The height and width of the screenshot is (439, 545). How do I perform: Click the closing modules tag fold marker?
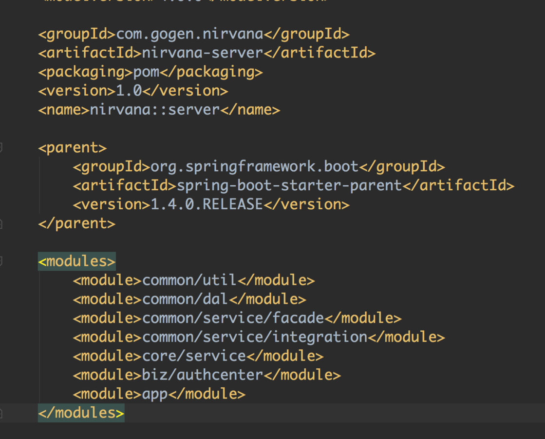[0, 413]
